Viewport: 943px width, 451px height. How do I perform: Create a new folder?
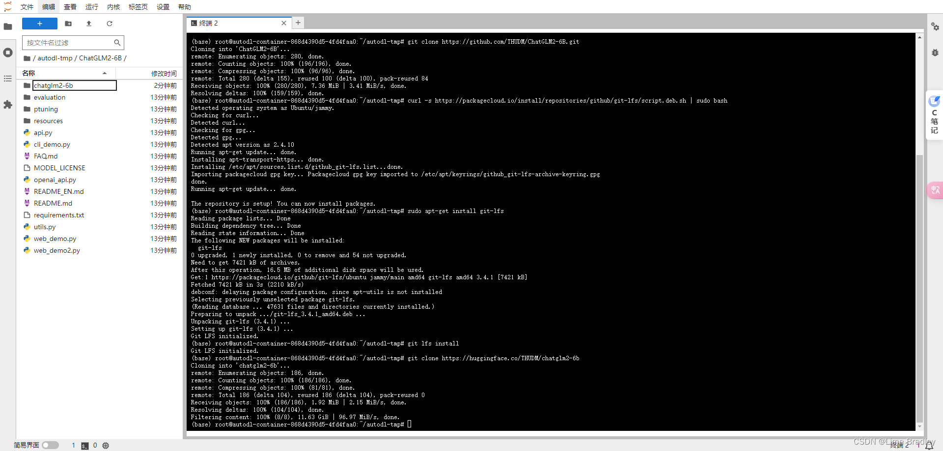pos(68,24)
